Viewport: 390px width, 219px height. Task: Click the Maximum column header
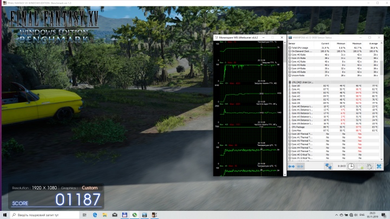pos(358,43)
